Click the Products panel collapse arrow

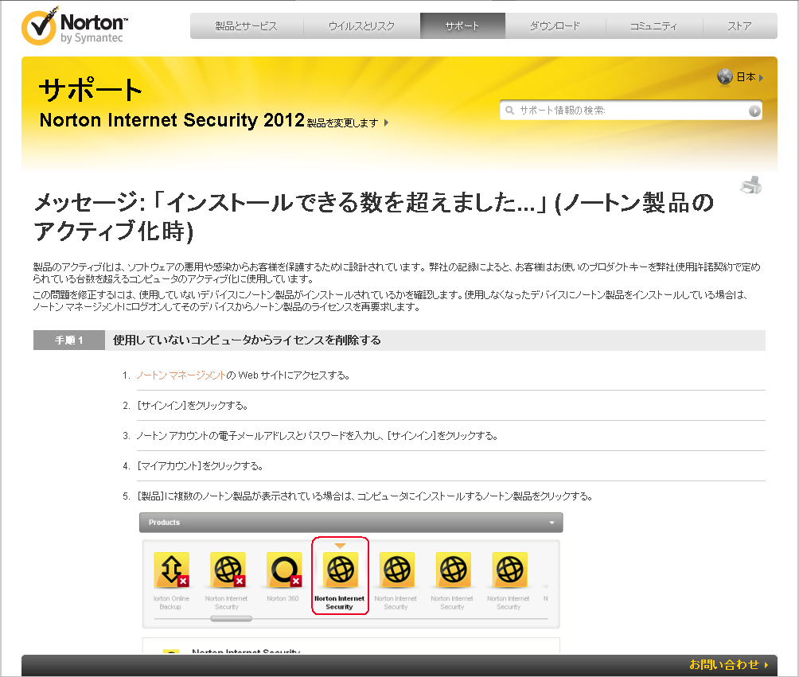(552, 523)
